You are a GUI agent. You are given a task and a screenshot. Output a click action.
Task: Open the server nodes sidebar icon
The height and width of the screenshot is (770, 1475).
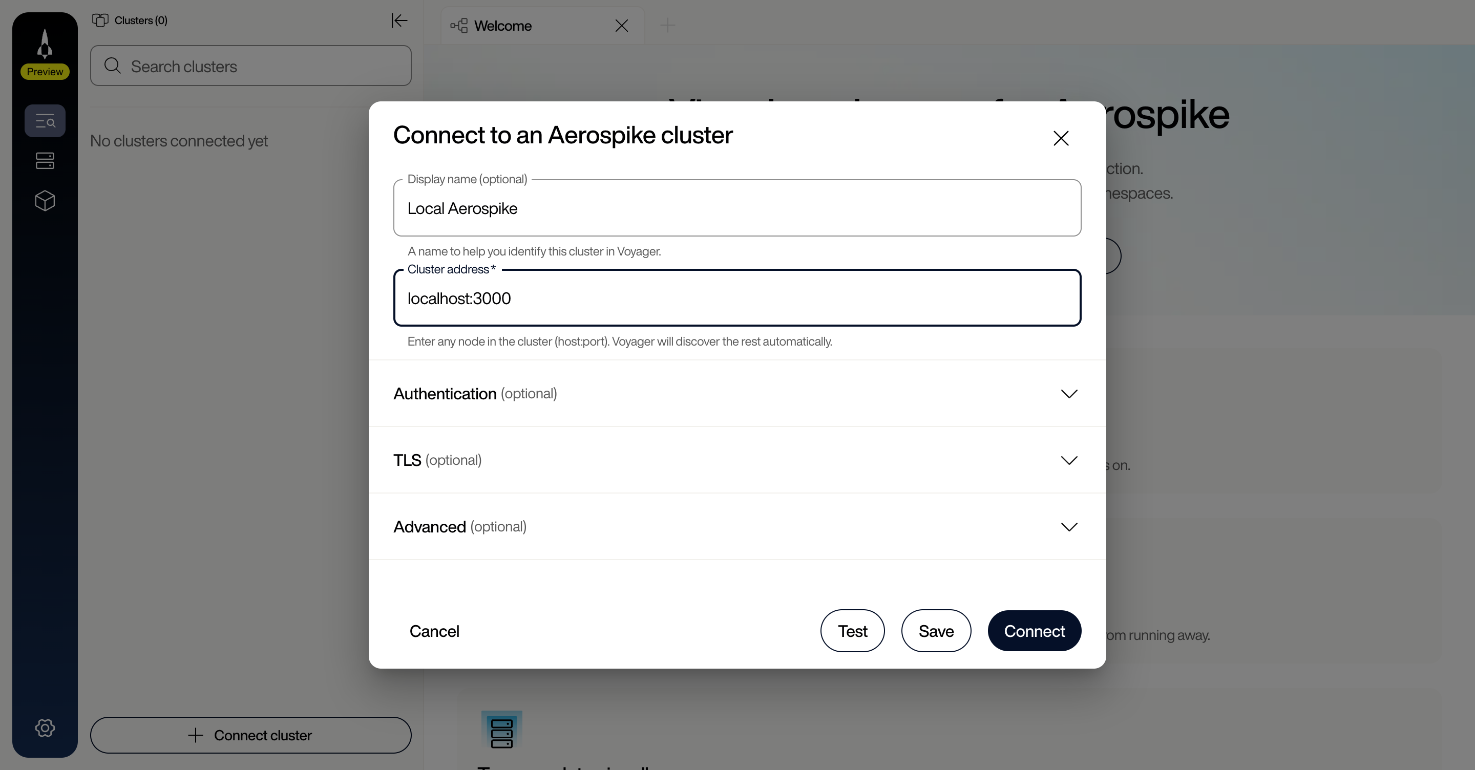click(45, 160)
